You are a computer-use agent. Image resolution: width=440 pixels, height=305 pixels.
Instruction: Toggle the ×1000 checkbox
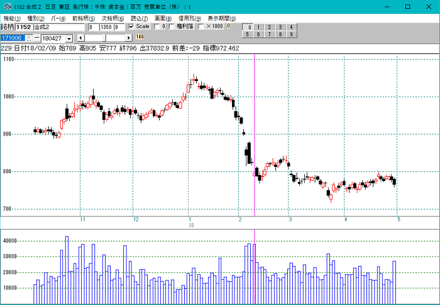(x=201, y=27)
